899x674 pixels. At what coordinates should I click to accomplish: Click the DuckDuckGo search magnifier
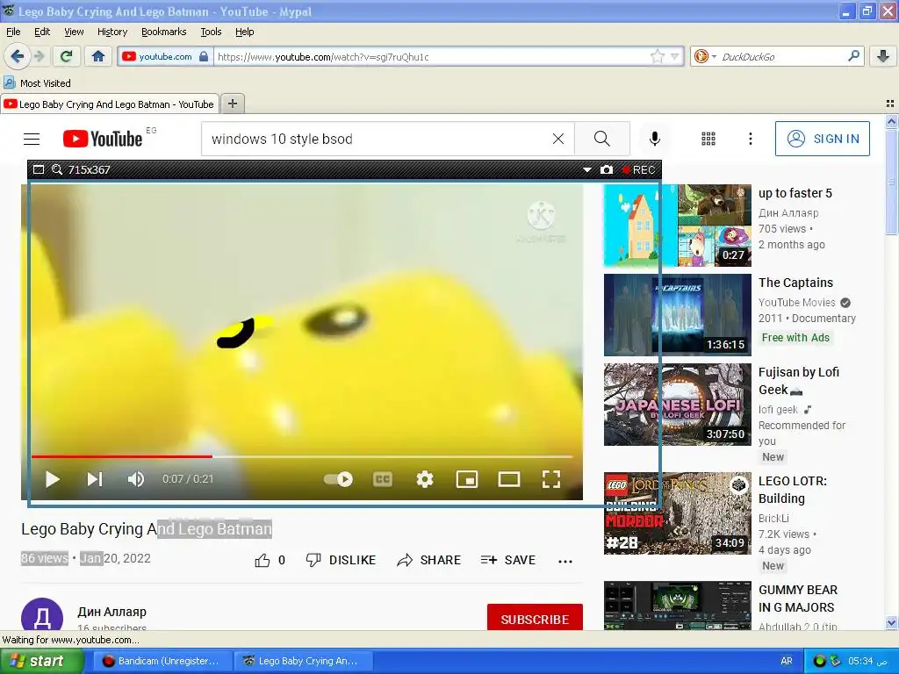pos(853,56)
